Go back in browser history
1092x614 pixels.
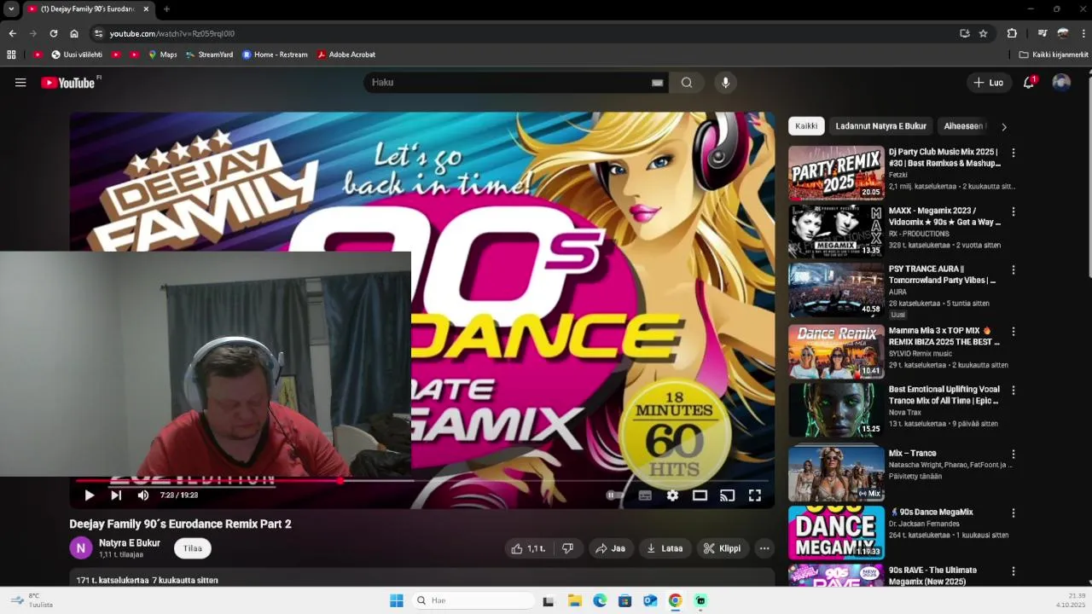tap(12, 33)
